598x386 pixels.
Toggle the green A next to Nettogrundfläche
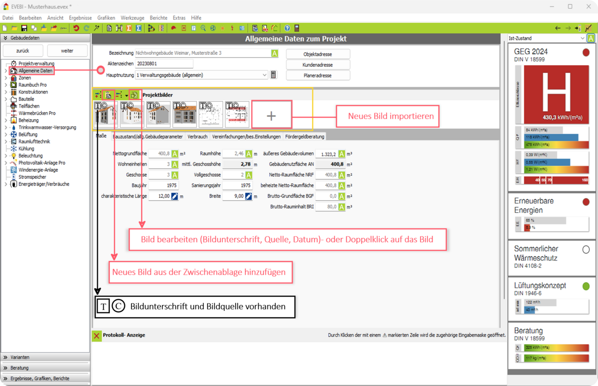pyautogui.click(x=175, y=154)
